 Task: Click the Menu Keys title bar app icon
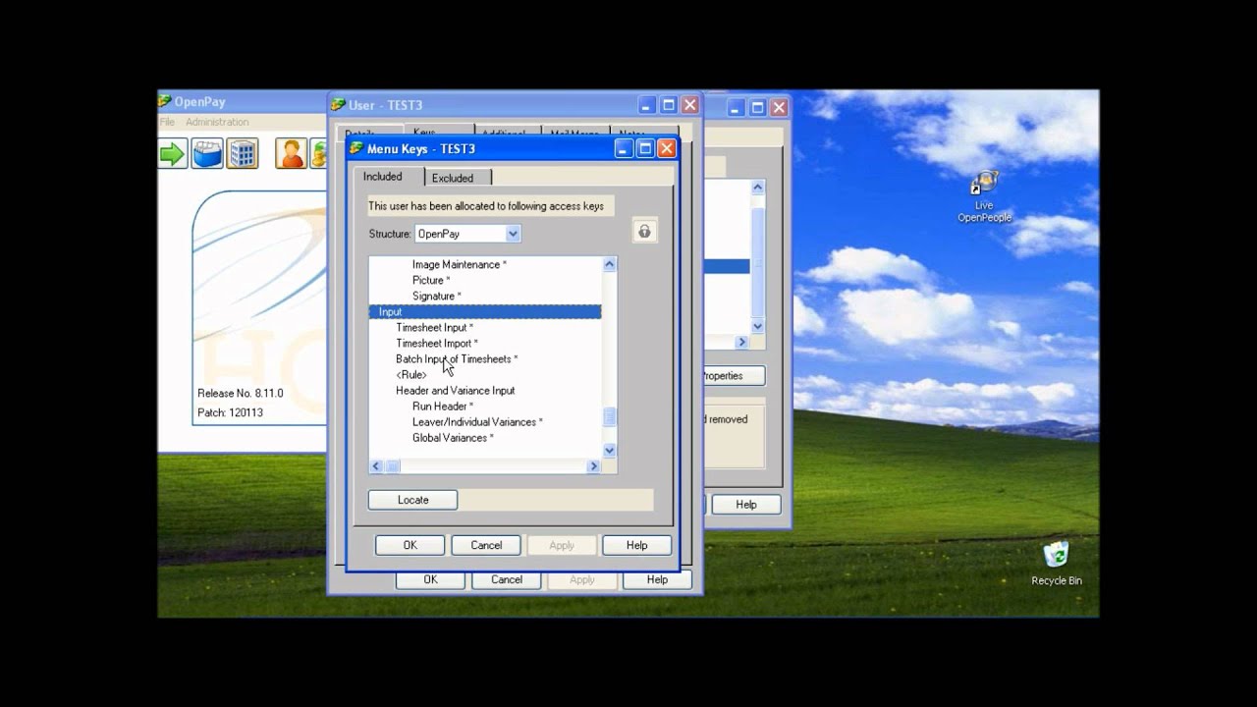point(356,148)
